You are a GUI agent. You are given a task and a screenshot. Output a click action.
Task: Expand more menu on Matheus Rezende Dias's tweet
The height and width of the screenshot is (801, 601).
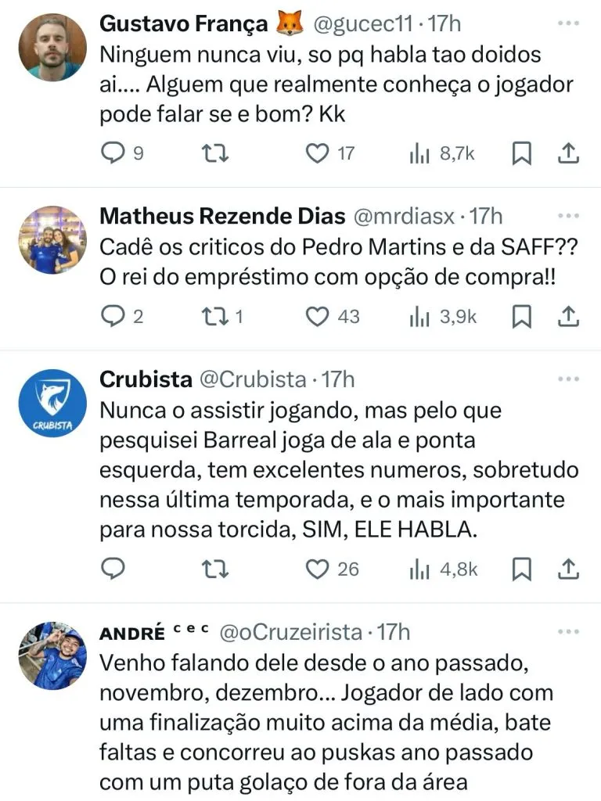[x=568, y=216]
